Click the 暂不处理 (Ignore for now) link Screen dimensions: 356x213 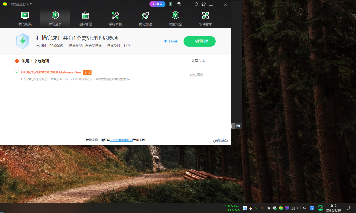coord(171,42)
